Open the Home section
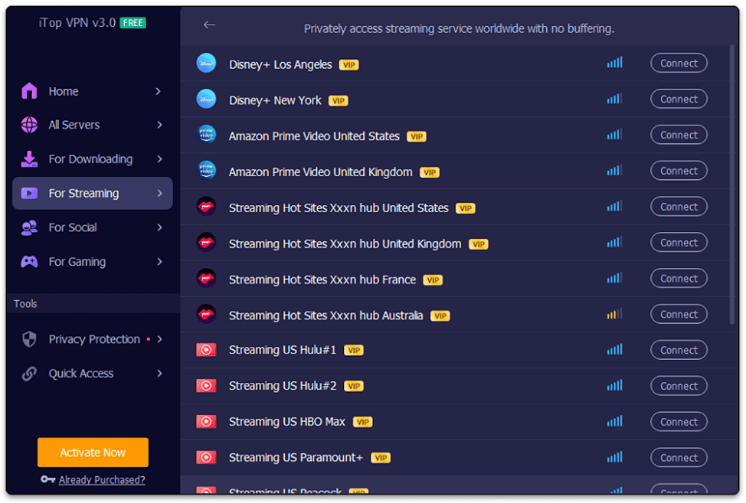The image size is (746, 503). [93, 91]
